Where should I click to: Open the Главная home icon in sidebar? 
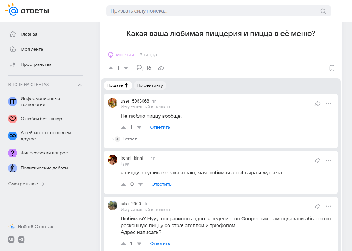click(x=13, y=34)
